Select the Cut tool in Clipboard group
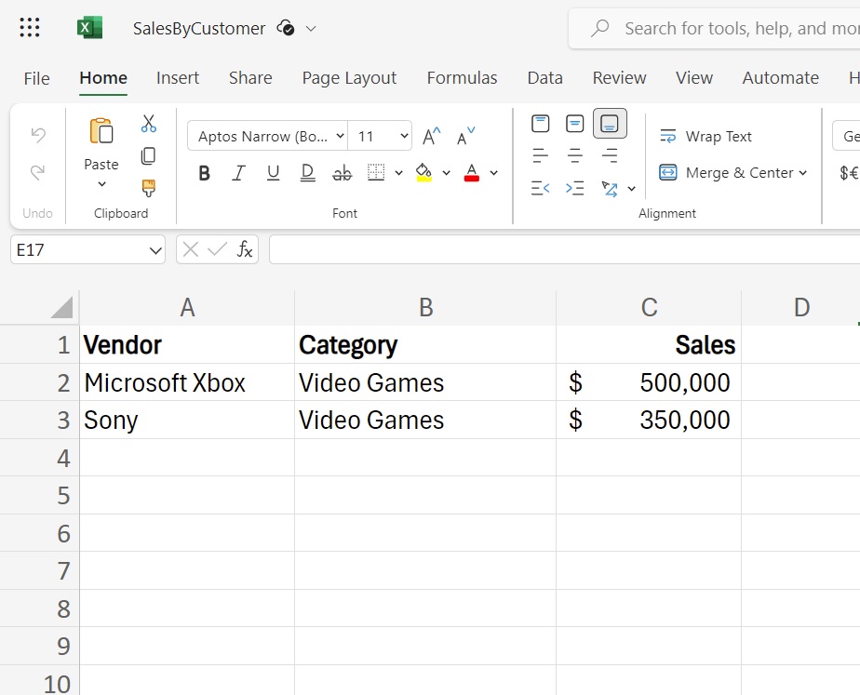 click(147, 122)
